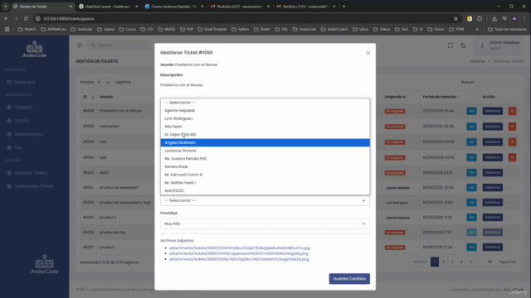This screenshot has height=298, width=531.
Task: Close the Gestionar Ticket #1066 modal
Action: (368, 53)
